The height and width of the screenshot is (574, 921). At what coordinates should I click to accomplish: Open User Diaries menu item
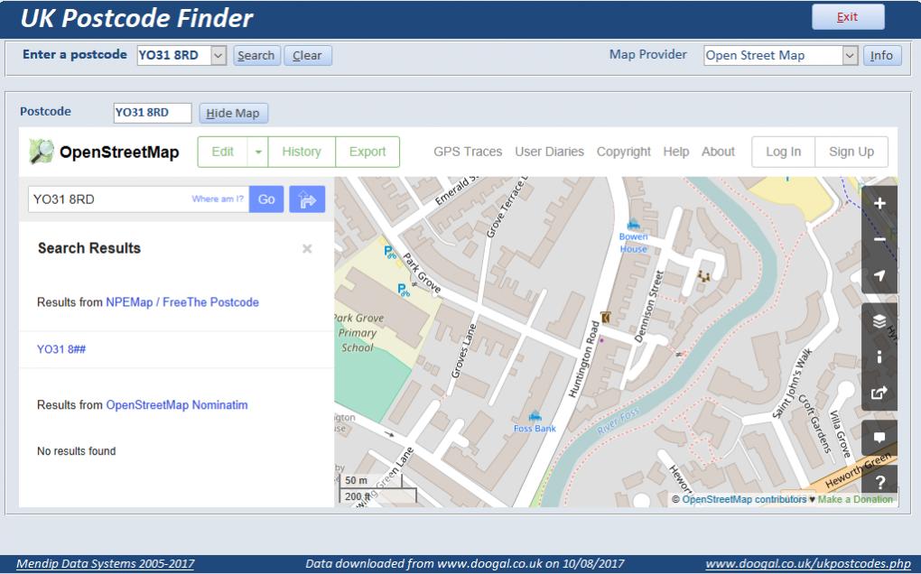[549, 152]
